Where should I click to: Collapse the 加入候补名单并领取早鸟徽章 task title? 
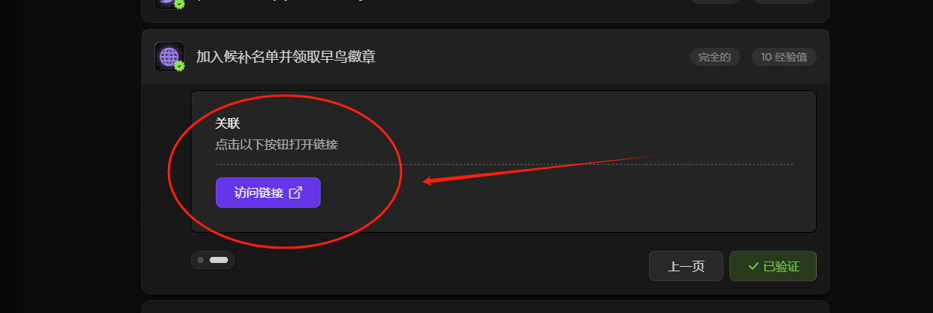click(286, 57)
